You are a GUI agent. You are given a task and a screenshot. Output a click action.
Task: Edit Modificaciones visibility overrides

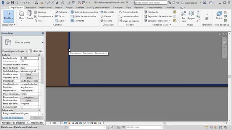29,74
